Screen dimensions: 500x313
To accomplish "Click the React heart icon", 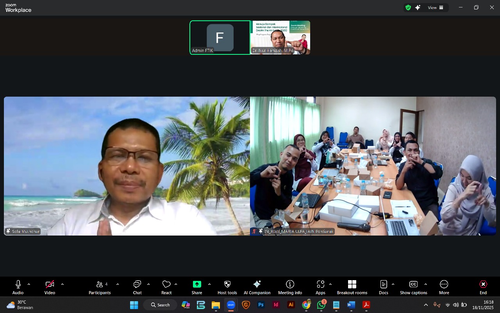I will click(x=166, y=287).
